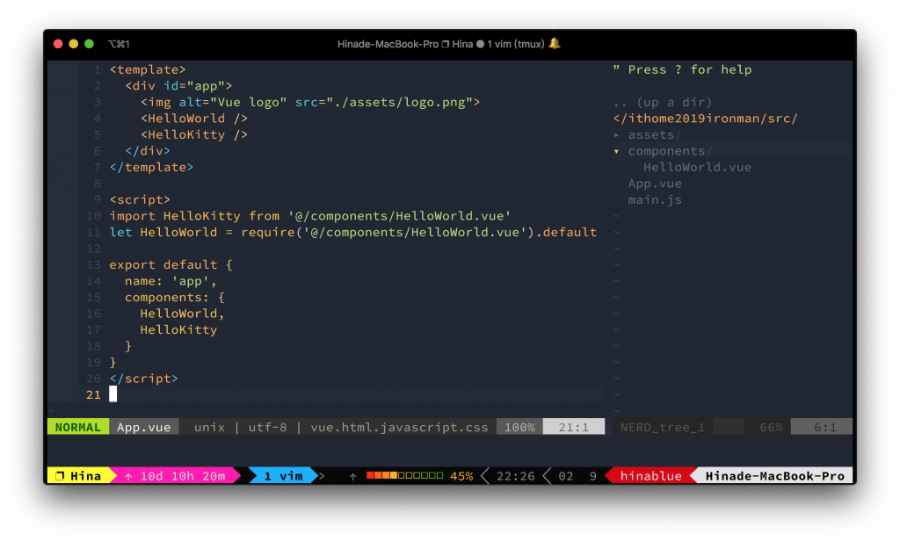
Task: Click the name: 'app' line
Action: tap(171, 281)
